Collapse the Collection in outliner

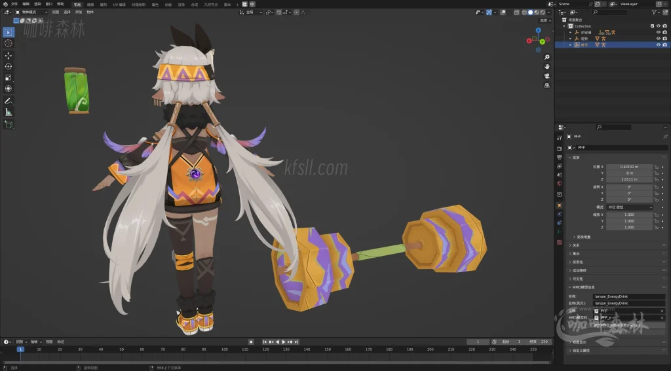565,26
